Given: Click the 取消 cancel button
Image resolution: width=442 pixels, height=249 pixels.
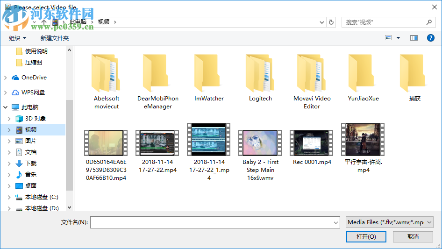Looking at the screenshot, I should tap(413, 236).
